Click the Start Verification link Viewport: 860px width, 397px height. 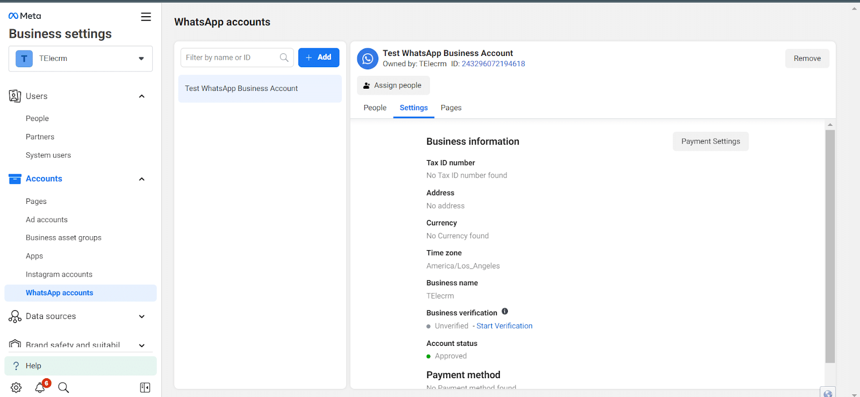coord(504,326)
